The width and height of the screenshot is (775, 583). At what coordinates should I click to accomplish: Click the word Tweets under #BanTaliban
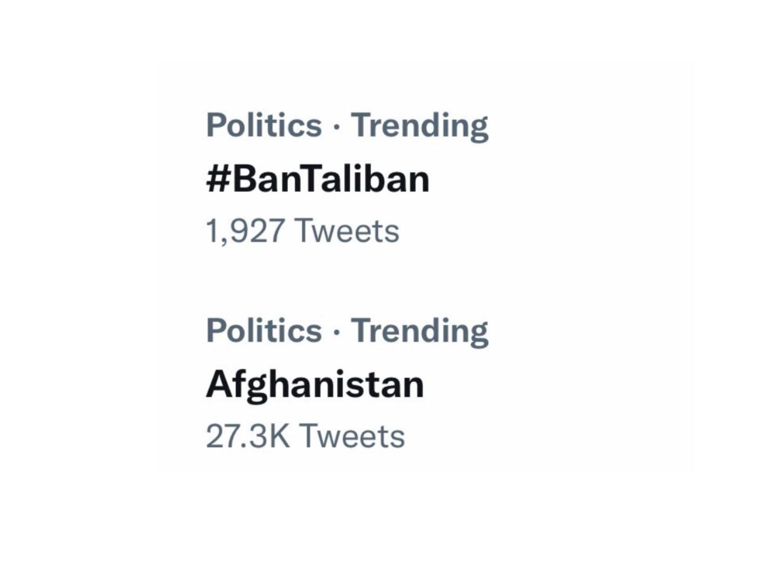pos(348,231)
